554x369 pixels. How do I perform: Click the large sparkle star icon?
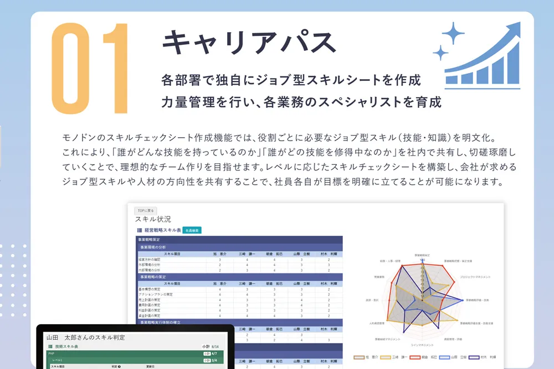[x=453, y=34]
